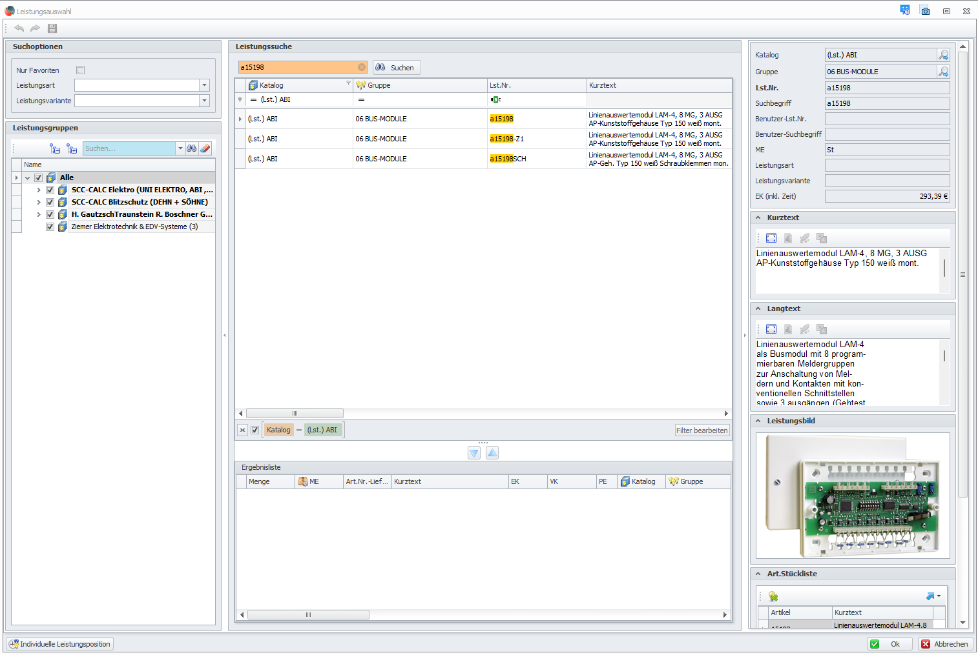Uncheck SCC-CALC Blitzschutz catalog checkbox

tap(50, 202)
